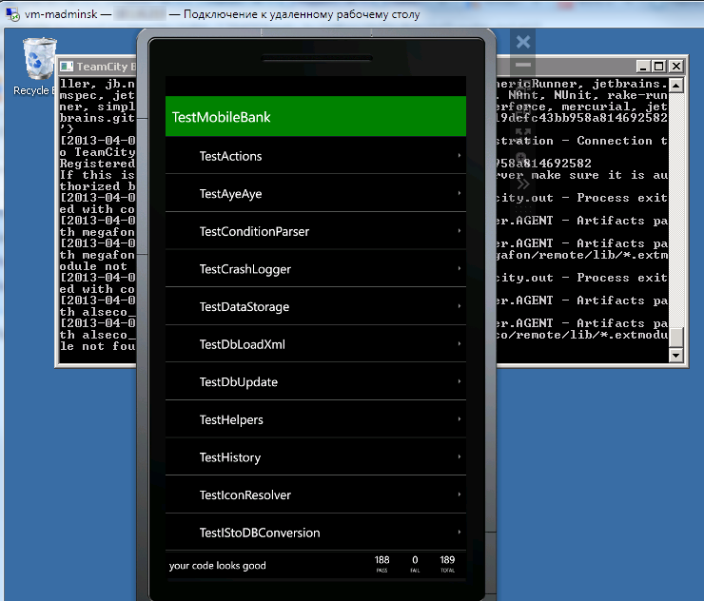Open the TestDbUpdate test group

[316, 382]
